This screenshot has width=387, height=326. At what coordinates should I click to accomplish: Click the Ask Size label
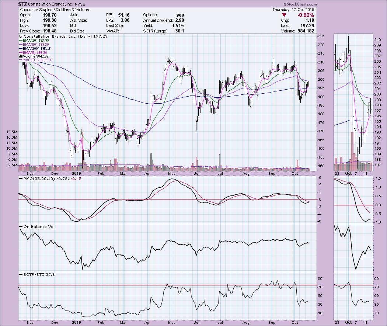click(79, 21)
